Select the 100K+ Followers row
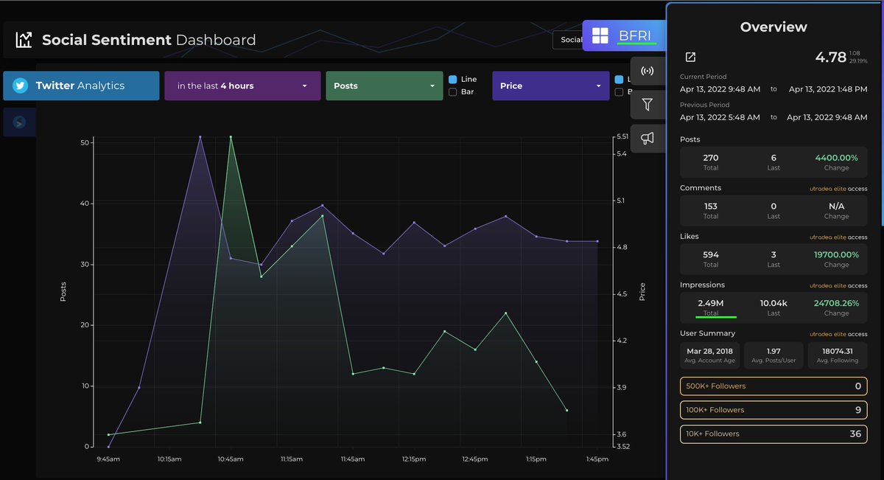This screenshot has width=884, height=480. tap(773, 410)
